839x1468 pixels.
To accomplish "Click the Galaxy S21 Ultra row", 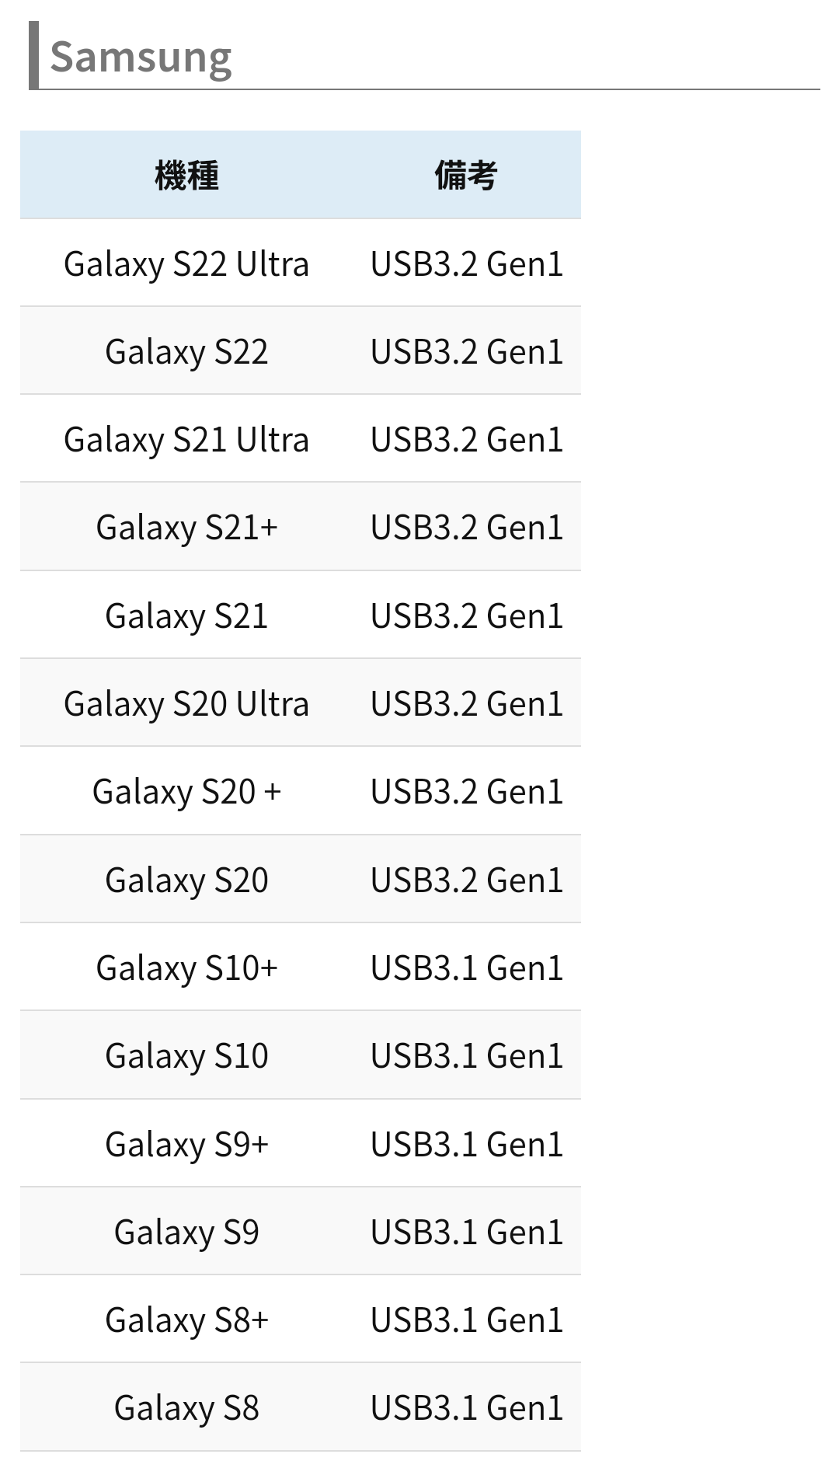I will point(186,440).
